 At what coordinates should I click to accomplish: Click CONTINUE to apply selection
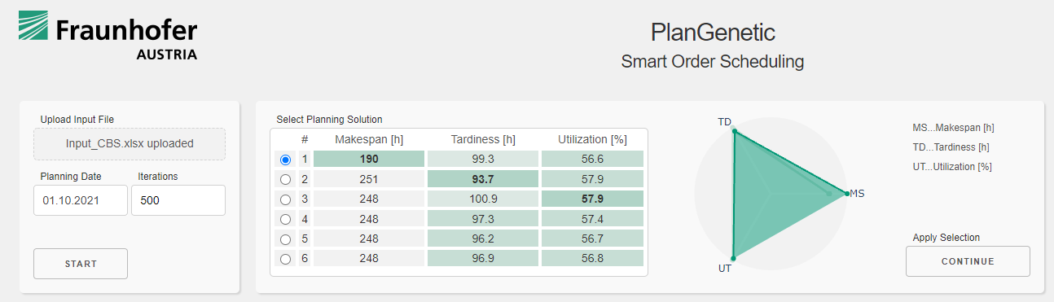click(x=968, y=261)
